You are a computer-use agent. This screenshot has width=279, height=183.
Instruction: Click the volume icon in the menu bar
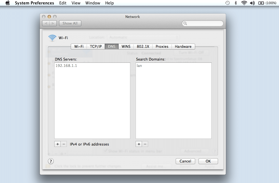[x=253, y=3]
